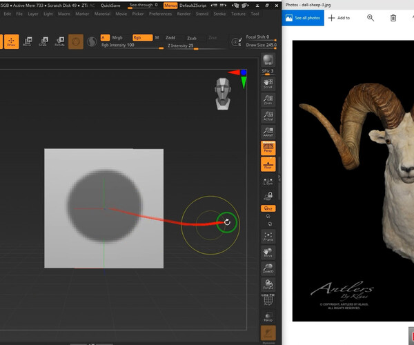This screenshot has height=345, width=414.
Task: Open the Stroke menu
Action: pos(219,14)
